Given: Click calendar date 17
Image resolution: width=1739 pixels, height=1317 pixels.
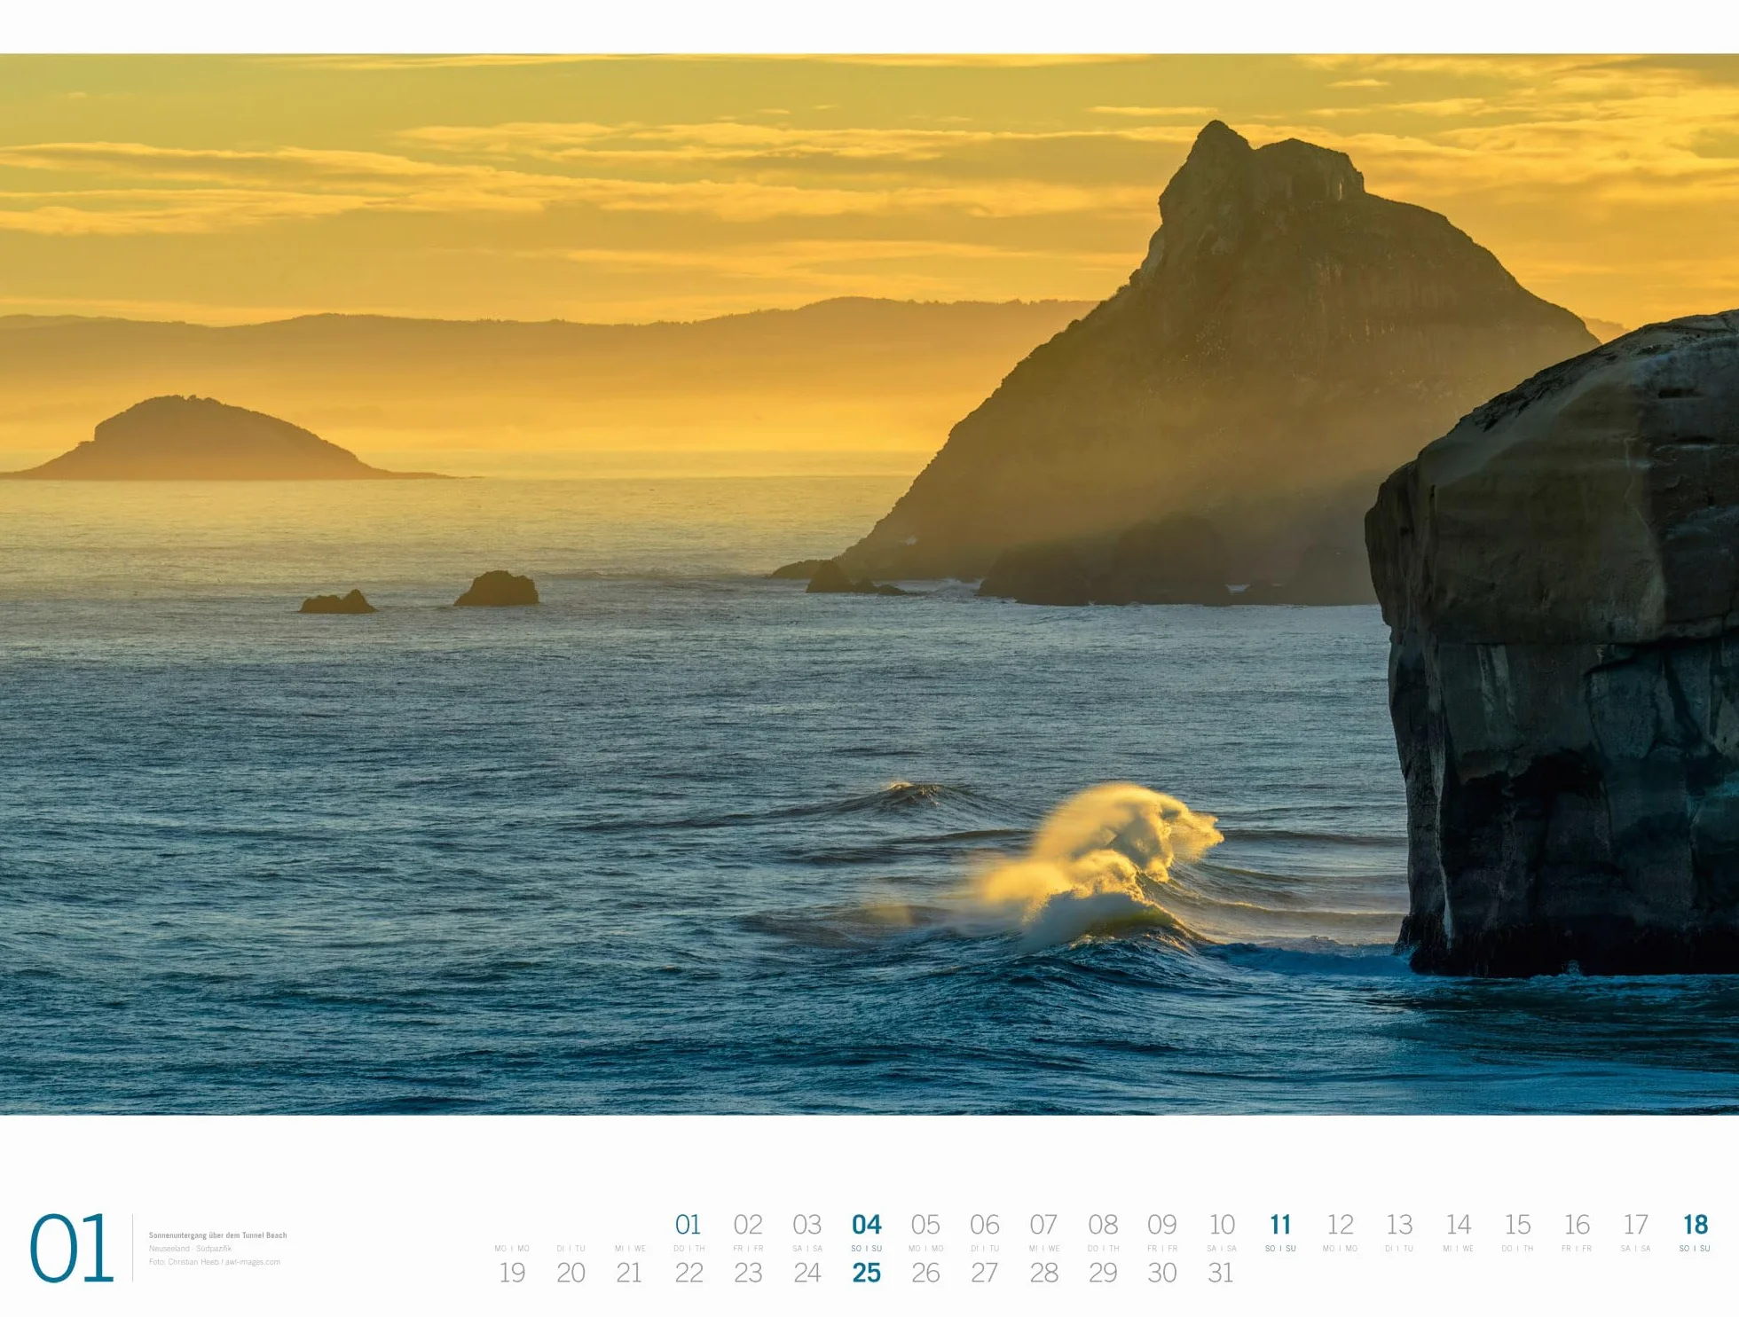Looking at the screenshot, I should pyautogui.click(x=1635, y=1225).
